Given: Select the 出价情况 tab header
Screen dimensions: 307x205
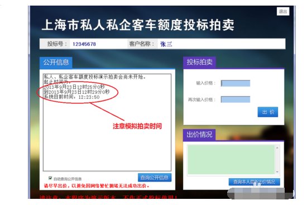Looking at the screenshot, I should 199,135.
